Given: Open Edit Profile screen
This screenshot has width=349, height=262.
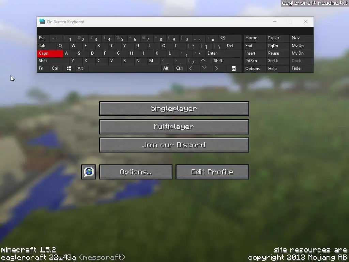Looking at the screenshot, I should pos(212,172).
